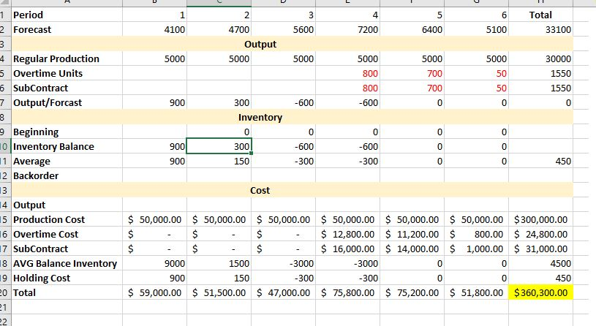This screenshot has width=596, height=326.
Task: Select the Inventory section header
Action: point(292,118)
